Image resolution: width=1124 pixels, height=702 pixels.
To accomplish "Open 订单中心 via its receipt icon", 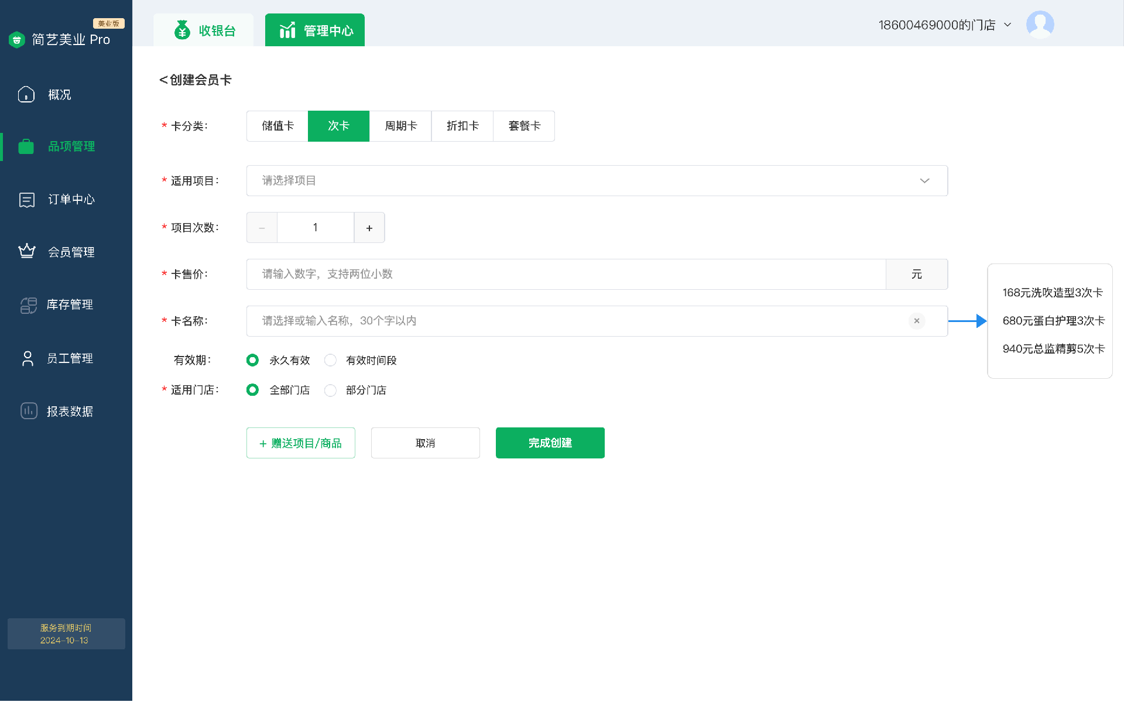I will point(27,200).
